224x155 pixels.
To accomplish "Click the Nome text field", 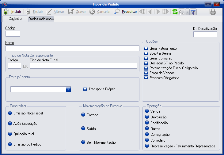I will tap(72, 48).
